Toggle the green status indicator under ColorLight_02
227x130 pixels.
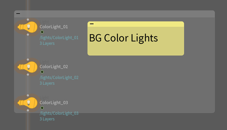pyautogui.click(x=42, y=72)
